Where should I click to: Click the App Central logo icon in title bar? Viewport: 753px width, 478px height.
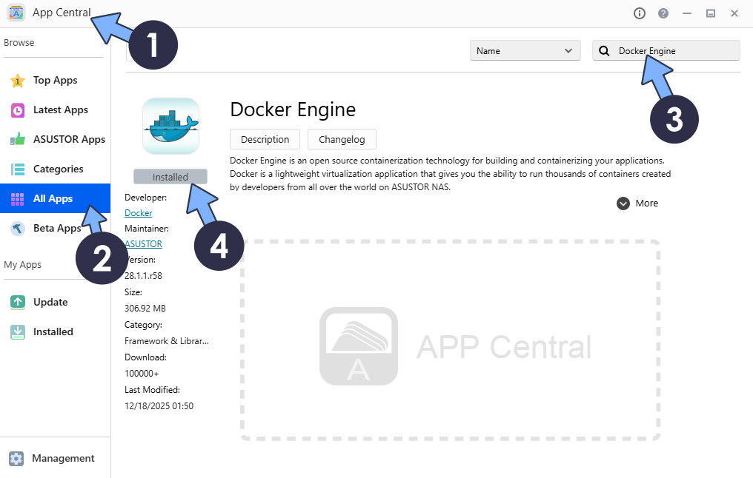pyautogui.click(x=16, y=13)
